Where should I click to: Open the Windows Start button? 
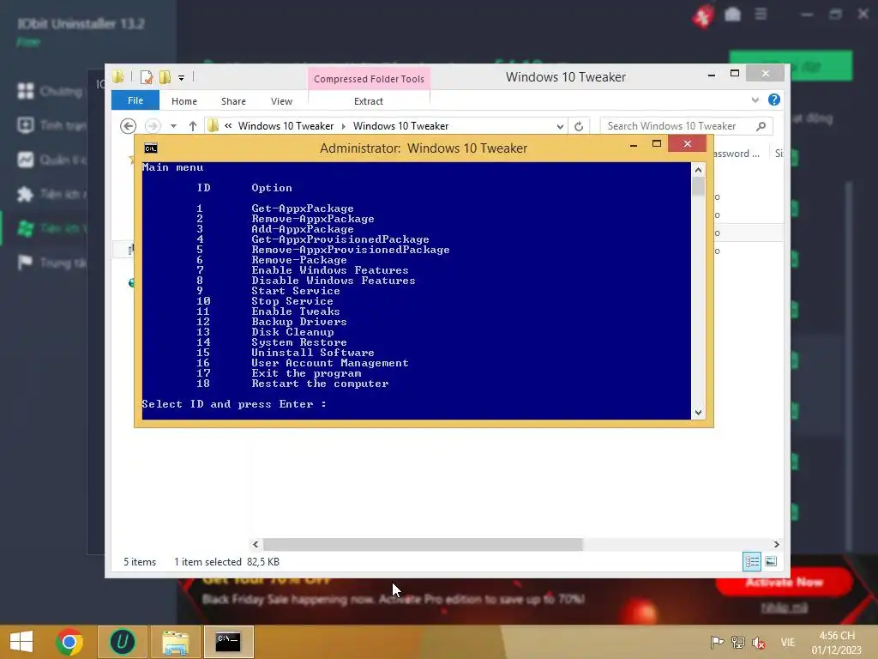tap(21, 642)
